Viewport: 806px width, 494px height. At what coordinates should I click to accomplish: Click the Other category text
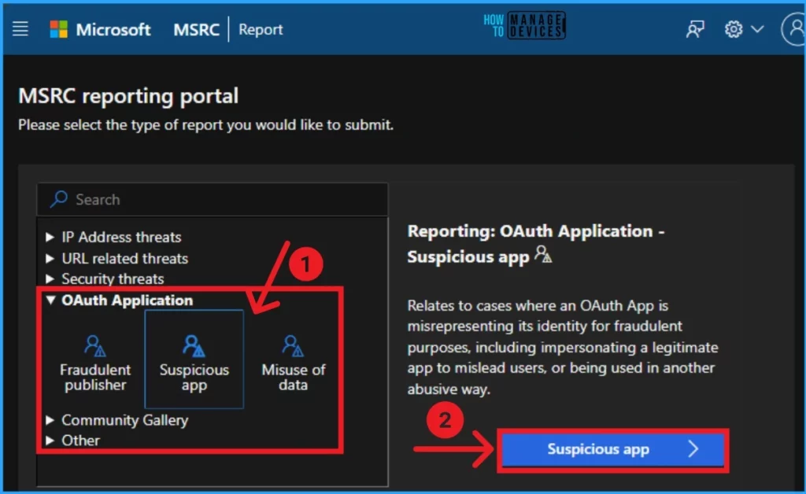tap(81, 441)
